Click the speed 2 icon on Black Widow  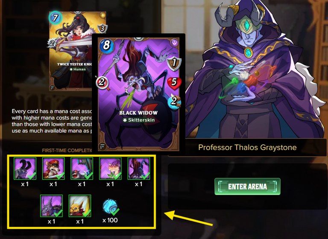click(x=174, y=102)
